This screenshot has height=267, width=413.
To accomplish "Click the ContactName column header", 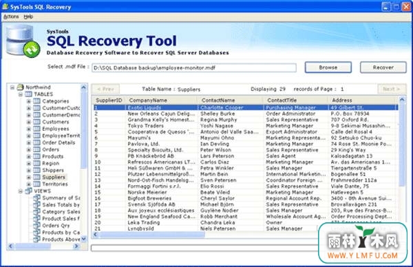I will [231, 100].
